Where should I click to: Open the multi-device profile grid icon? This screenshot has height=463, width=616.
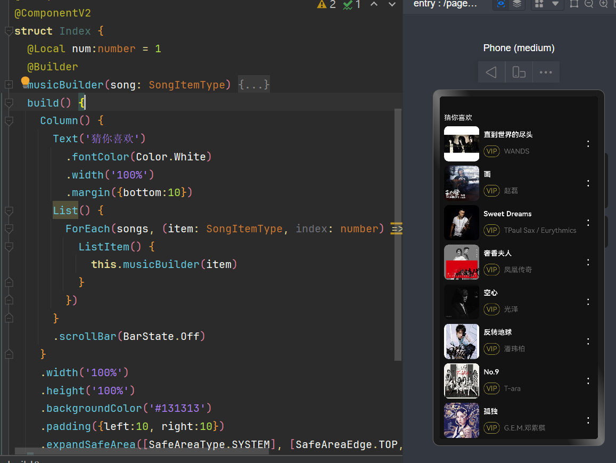click(539, 4)
